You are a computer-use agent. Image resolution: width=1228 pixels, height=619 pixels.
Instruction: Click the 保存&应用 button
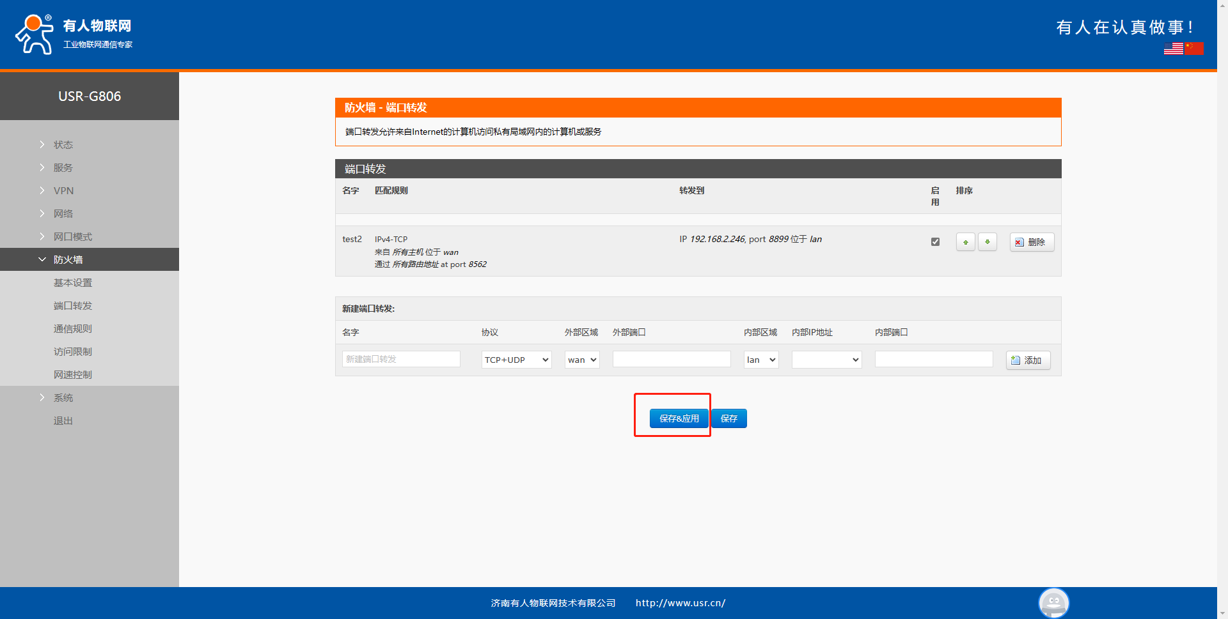[x=679, y=418]
